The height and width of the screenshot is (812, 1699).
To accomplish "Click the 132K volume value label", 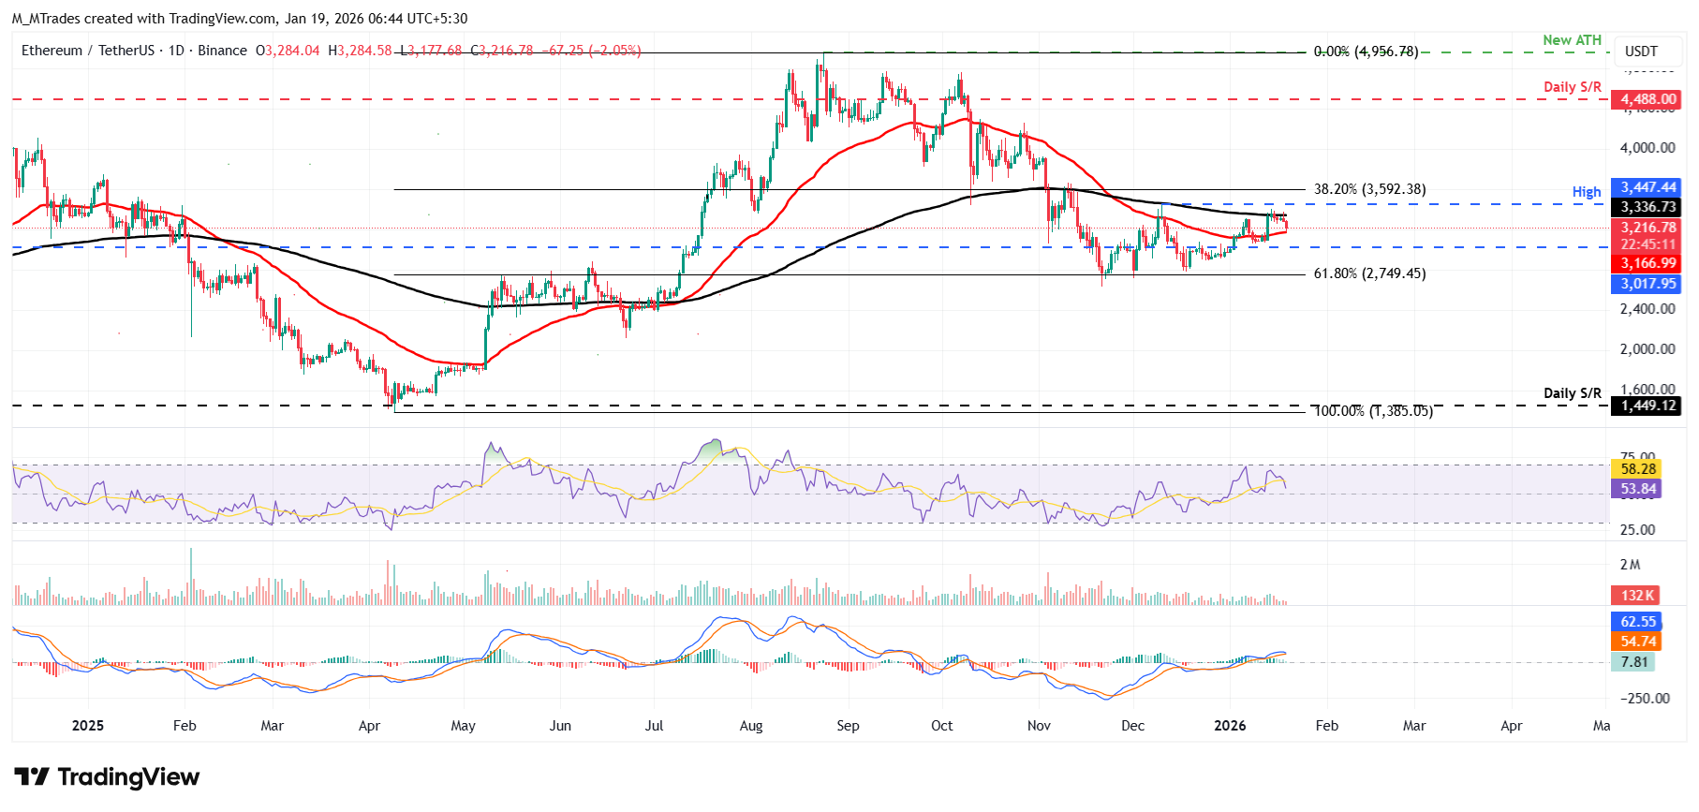I will click(1637, 596).
